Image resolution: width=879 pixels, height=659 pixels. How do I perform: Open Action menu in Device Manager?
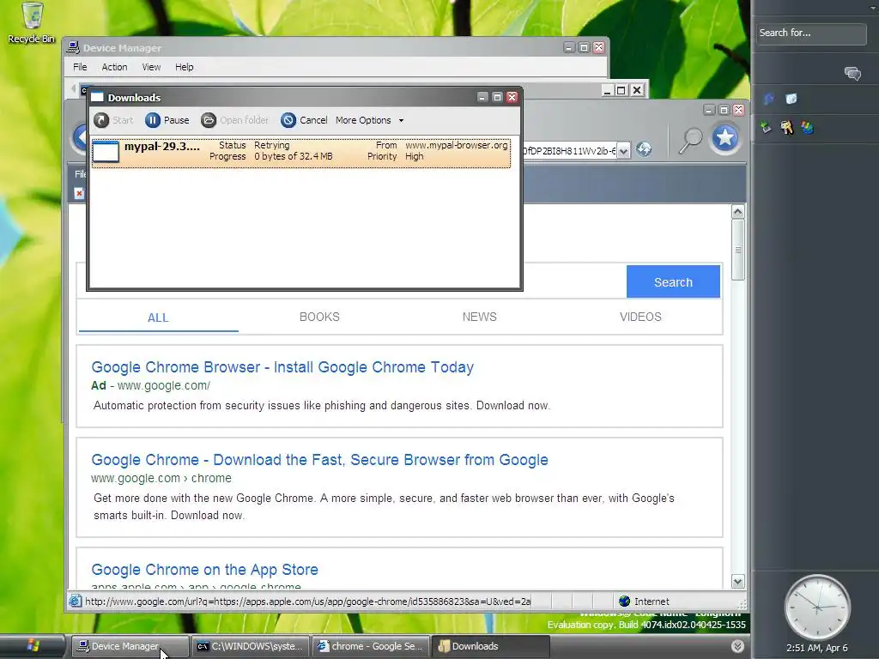(114, 67)
